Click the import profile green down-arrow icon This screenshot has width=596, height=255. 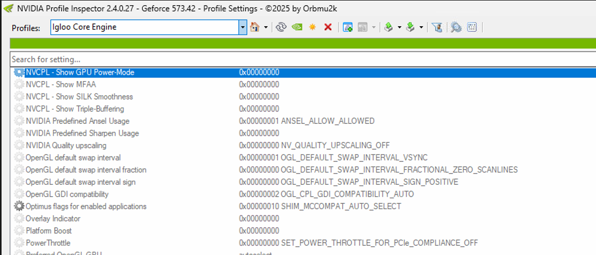[410, 27]
